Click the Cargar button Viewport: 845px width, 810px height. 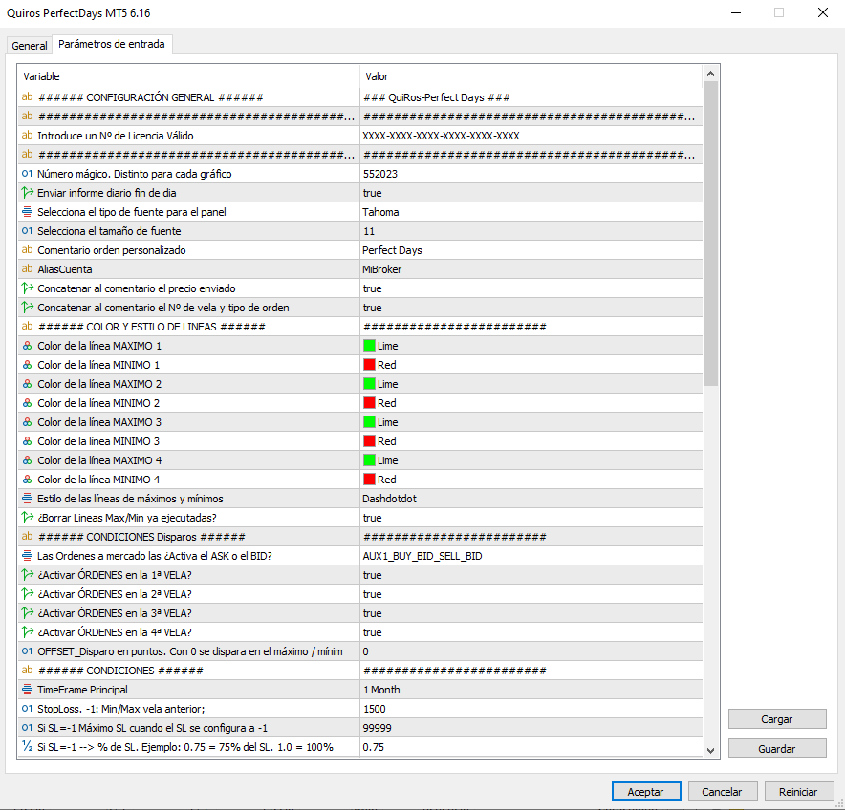pos(776,719)
